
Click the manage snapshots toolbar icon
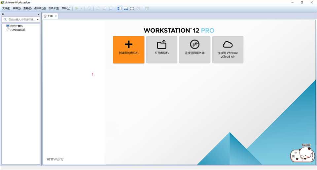[x=111, y=9]
